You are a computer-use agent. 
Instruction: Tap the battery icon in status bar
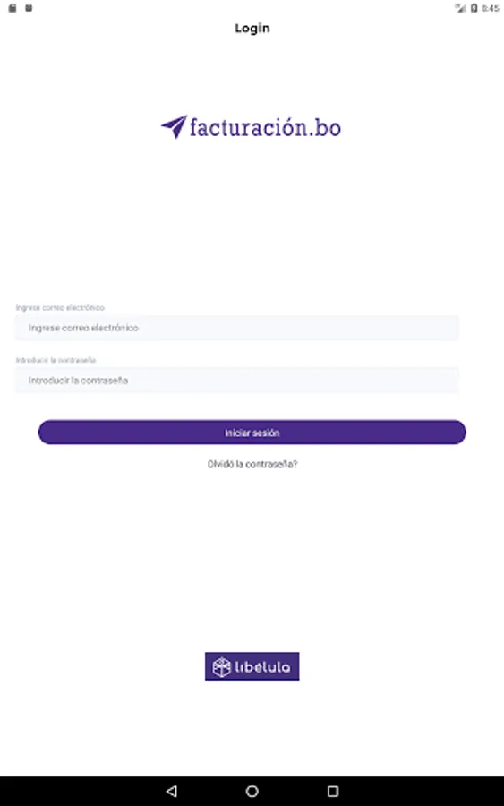tap(474, 8)
